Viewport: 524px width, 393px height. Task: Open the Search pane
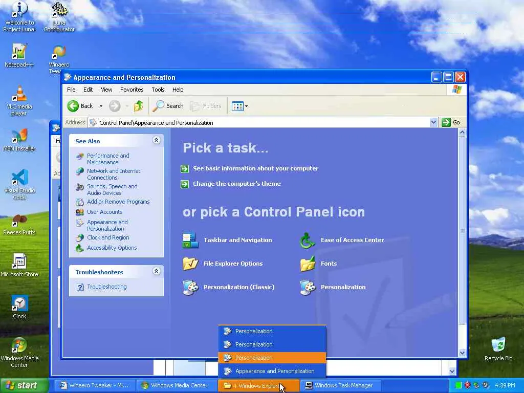[x=168, y=106]
